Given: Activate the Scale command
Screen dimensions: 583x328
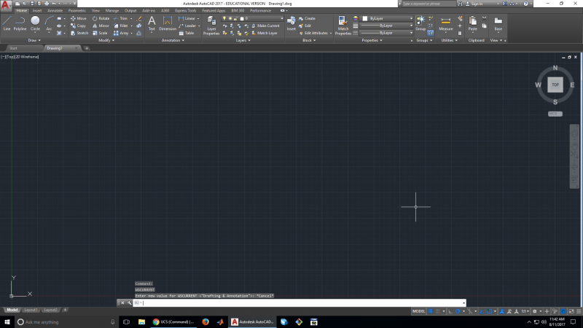Looking at the screenshot, I should pos(100,33).
